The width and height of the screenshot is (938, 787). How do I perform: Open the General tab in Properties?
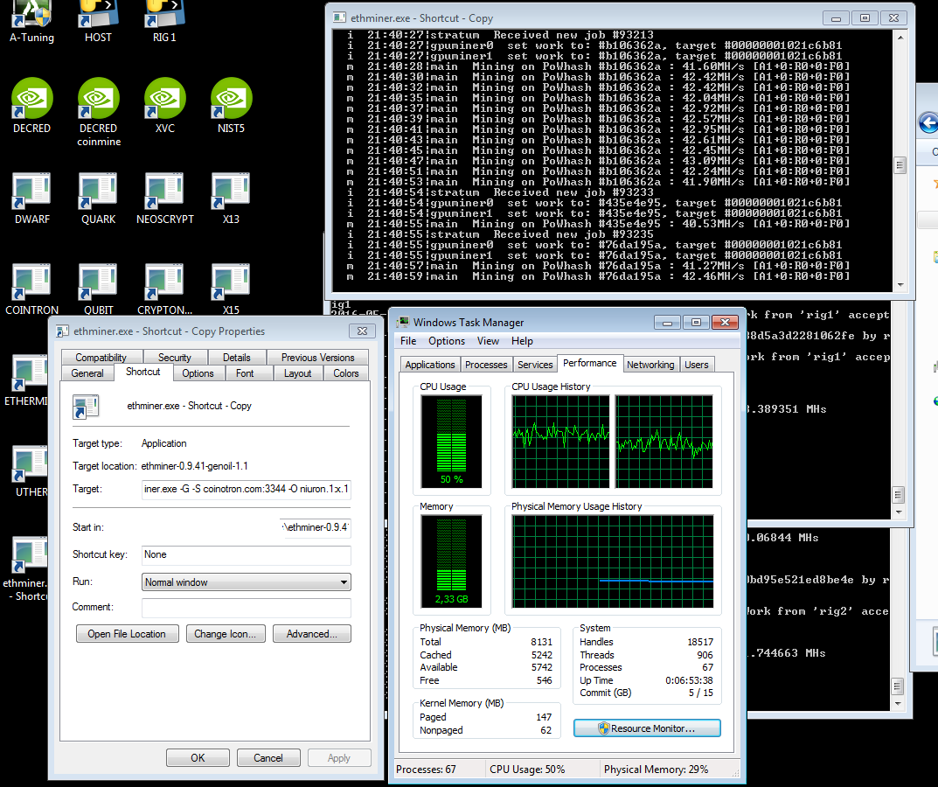[x=87, y=373]
